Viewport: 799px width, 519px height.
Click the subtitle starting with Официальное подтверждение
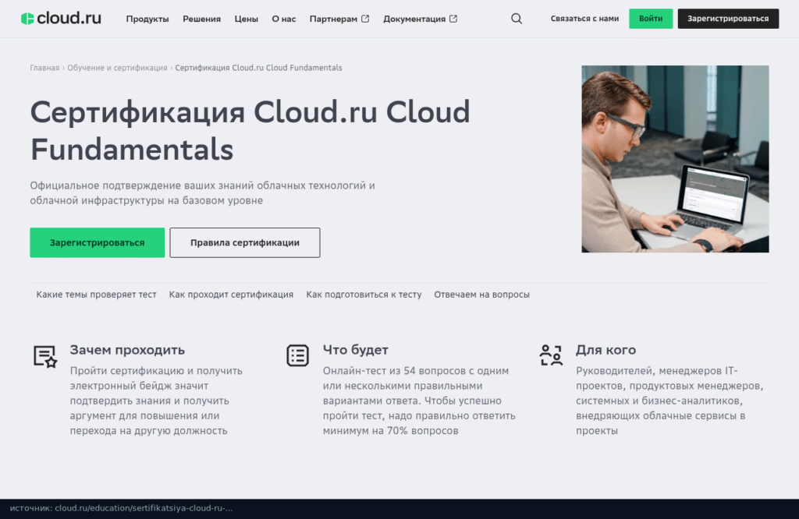[202, 192]
